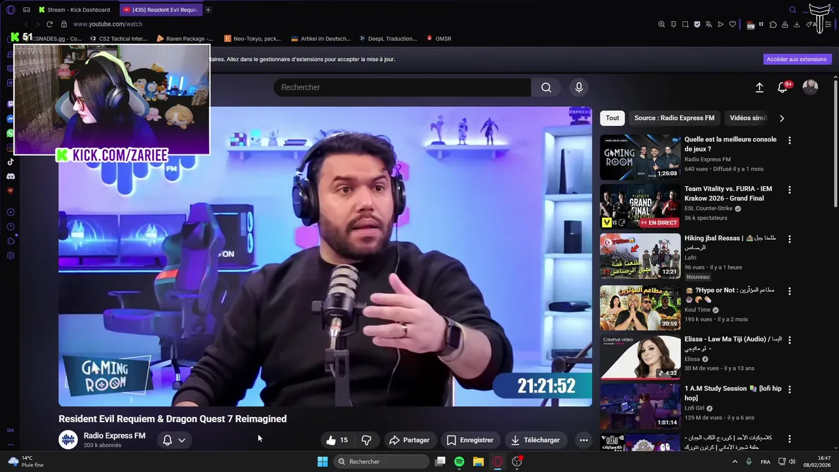Image resolution: width=839 pixels, height=472 pixels.
Task: Click the Partager share button
Action: (x=409, y=440)
